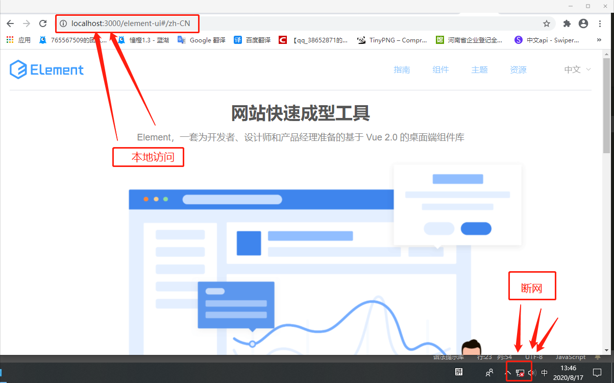Open the 百度翻译 bookmark

[252, 40]
